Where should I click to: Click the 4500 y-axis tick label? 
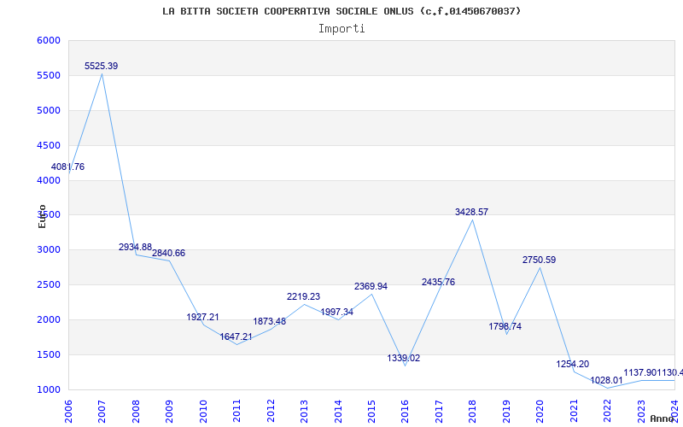coord(49,145)
